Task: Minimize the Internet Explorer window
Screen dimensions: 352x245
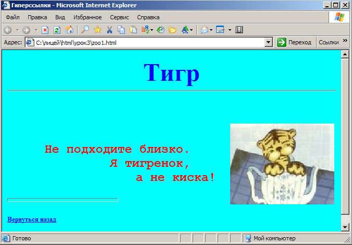Action: coord(327,5)
